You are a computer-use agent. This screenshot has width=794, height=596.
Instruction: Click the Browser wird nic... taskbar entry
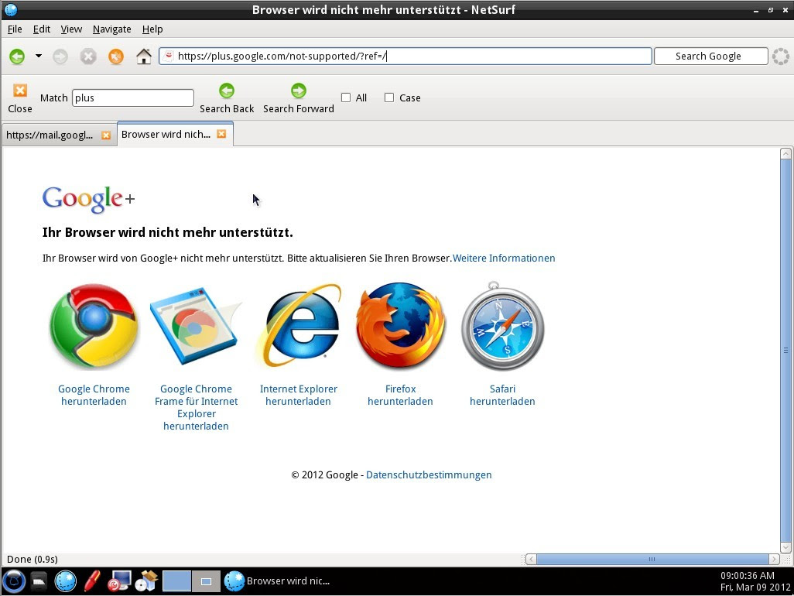[x=278, y=581]
